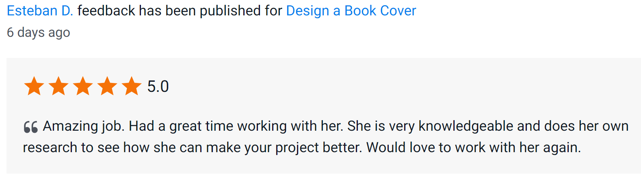Screen dimensions: 641x191
Task: Open the Design a Book Cover link
Action: pyautogui.click(x=351, y=11)
